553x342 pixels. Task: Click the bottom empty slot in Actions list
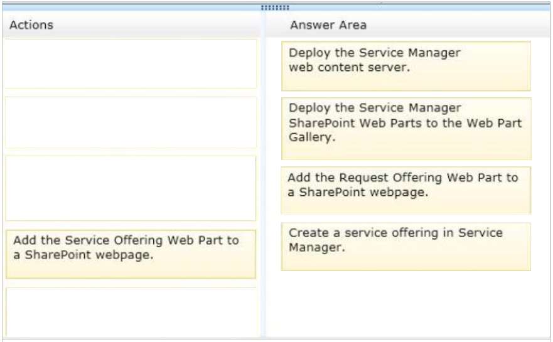click(x=131, y=312)
